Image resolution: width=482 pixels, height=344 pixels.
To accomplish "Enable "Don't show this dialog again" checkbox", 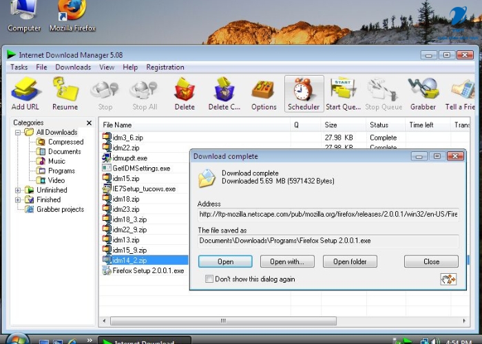I will (x=210, y=279).
